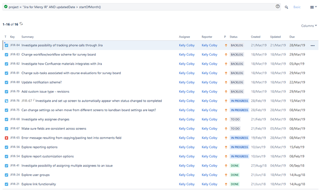Open 'Explore user groups' summary link
This screenshot has width=321, height=191.
[36, 175]
